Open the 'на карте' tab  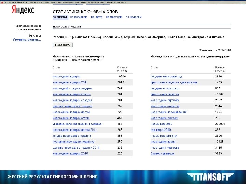pyautogui.click(x=97, y=17)
